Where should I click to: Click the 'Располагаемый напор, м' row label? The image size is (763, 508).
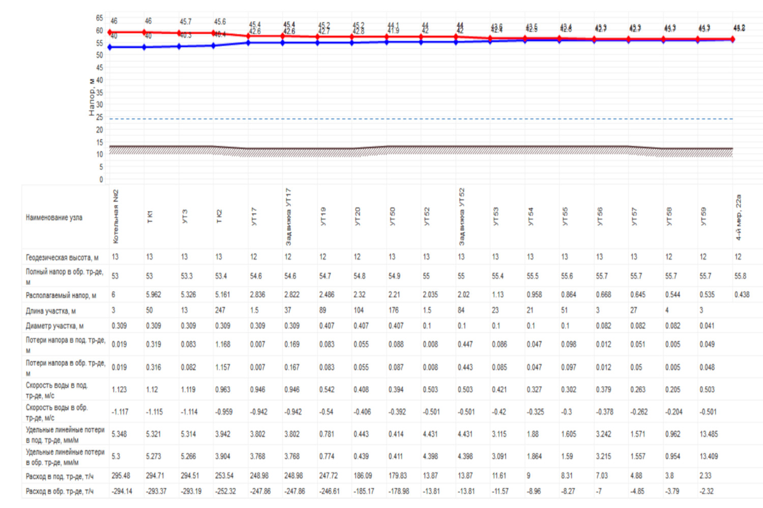click(61, 295)
